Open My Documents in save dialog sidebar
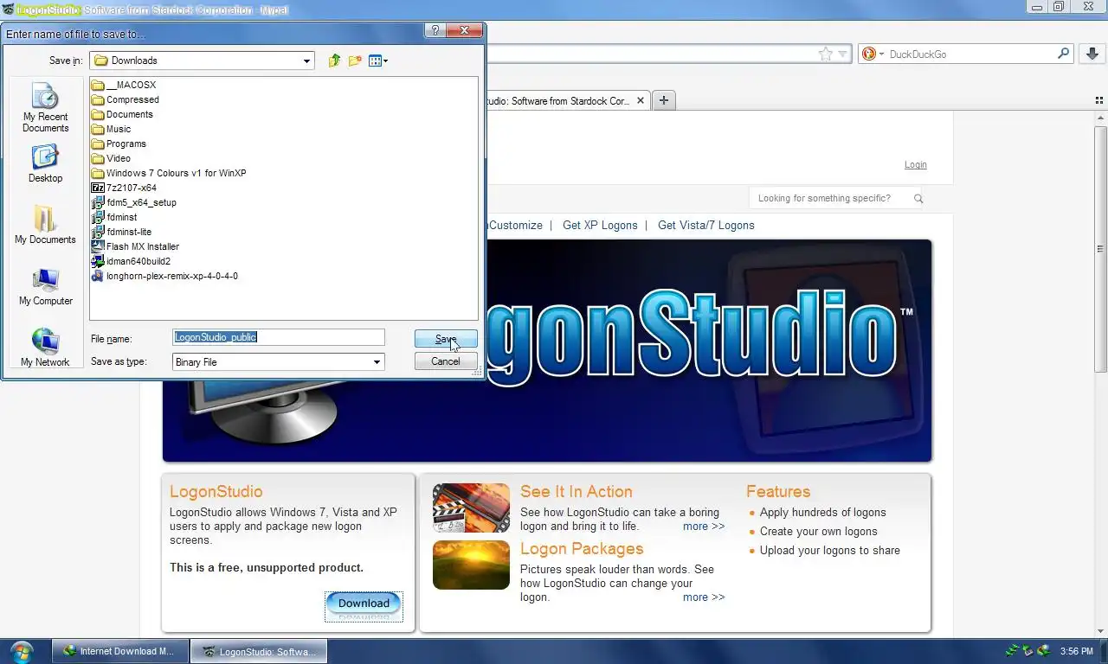 coord(45,225)
